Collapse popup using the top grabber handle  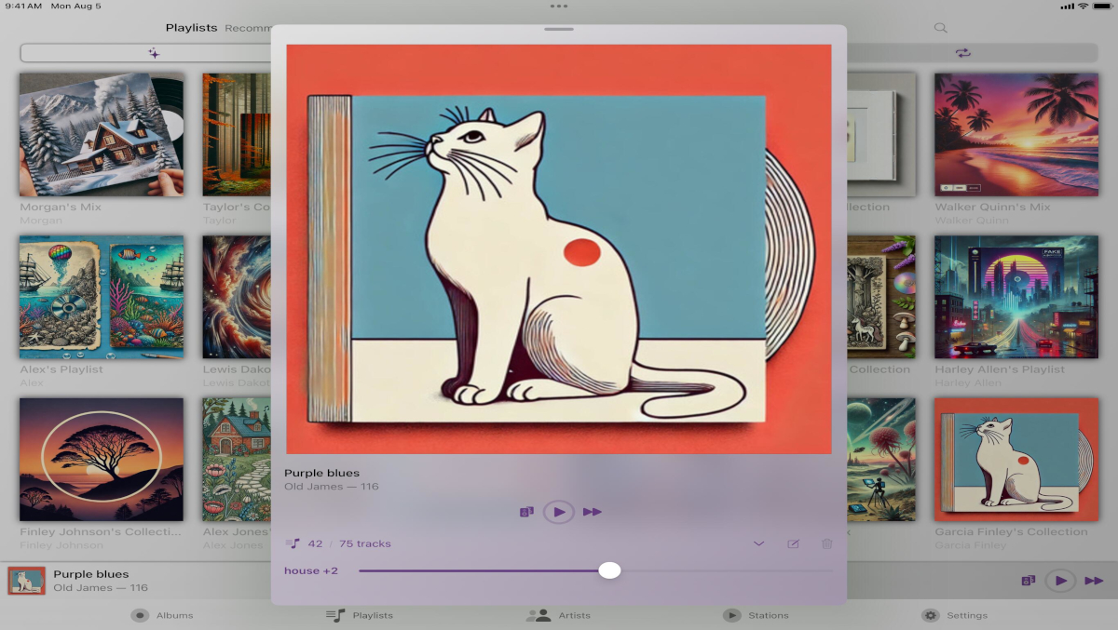pyautogui.click(x=559, y=29)
